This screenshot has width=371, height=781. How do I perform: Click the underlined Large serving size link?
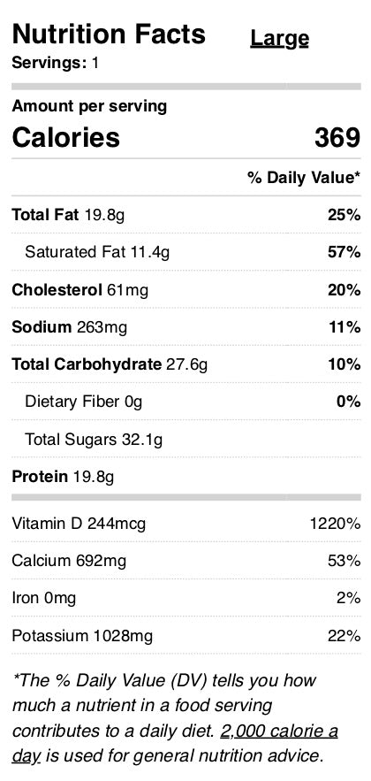pos(279,39)
